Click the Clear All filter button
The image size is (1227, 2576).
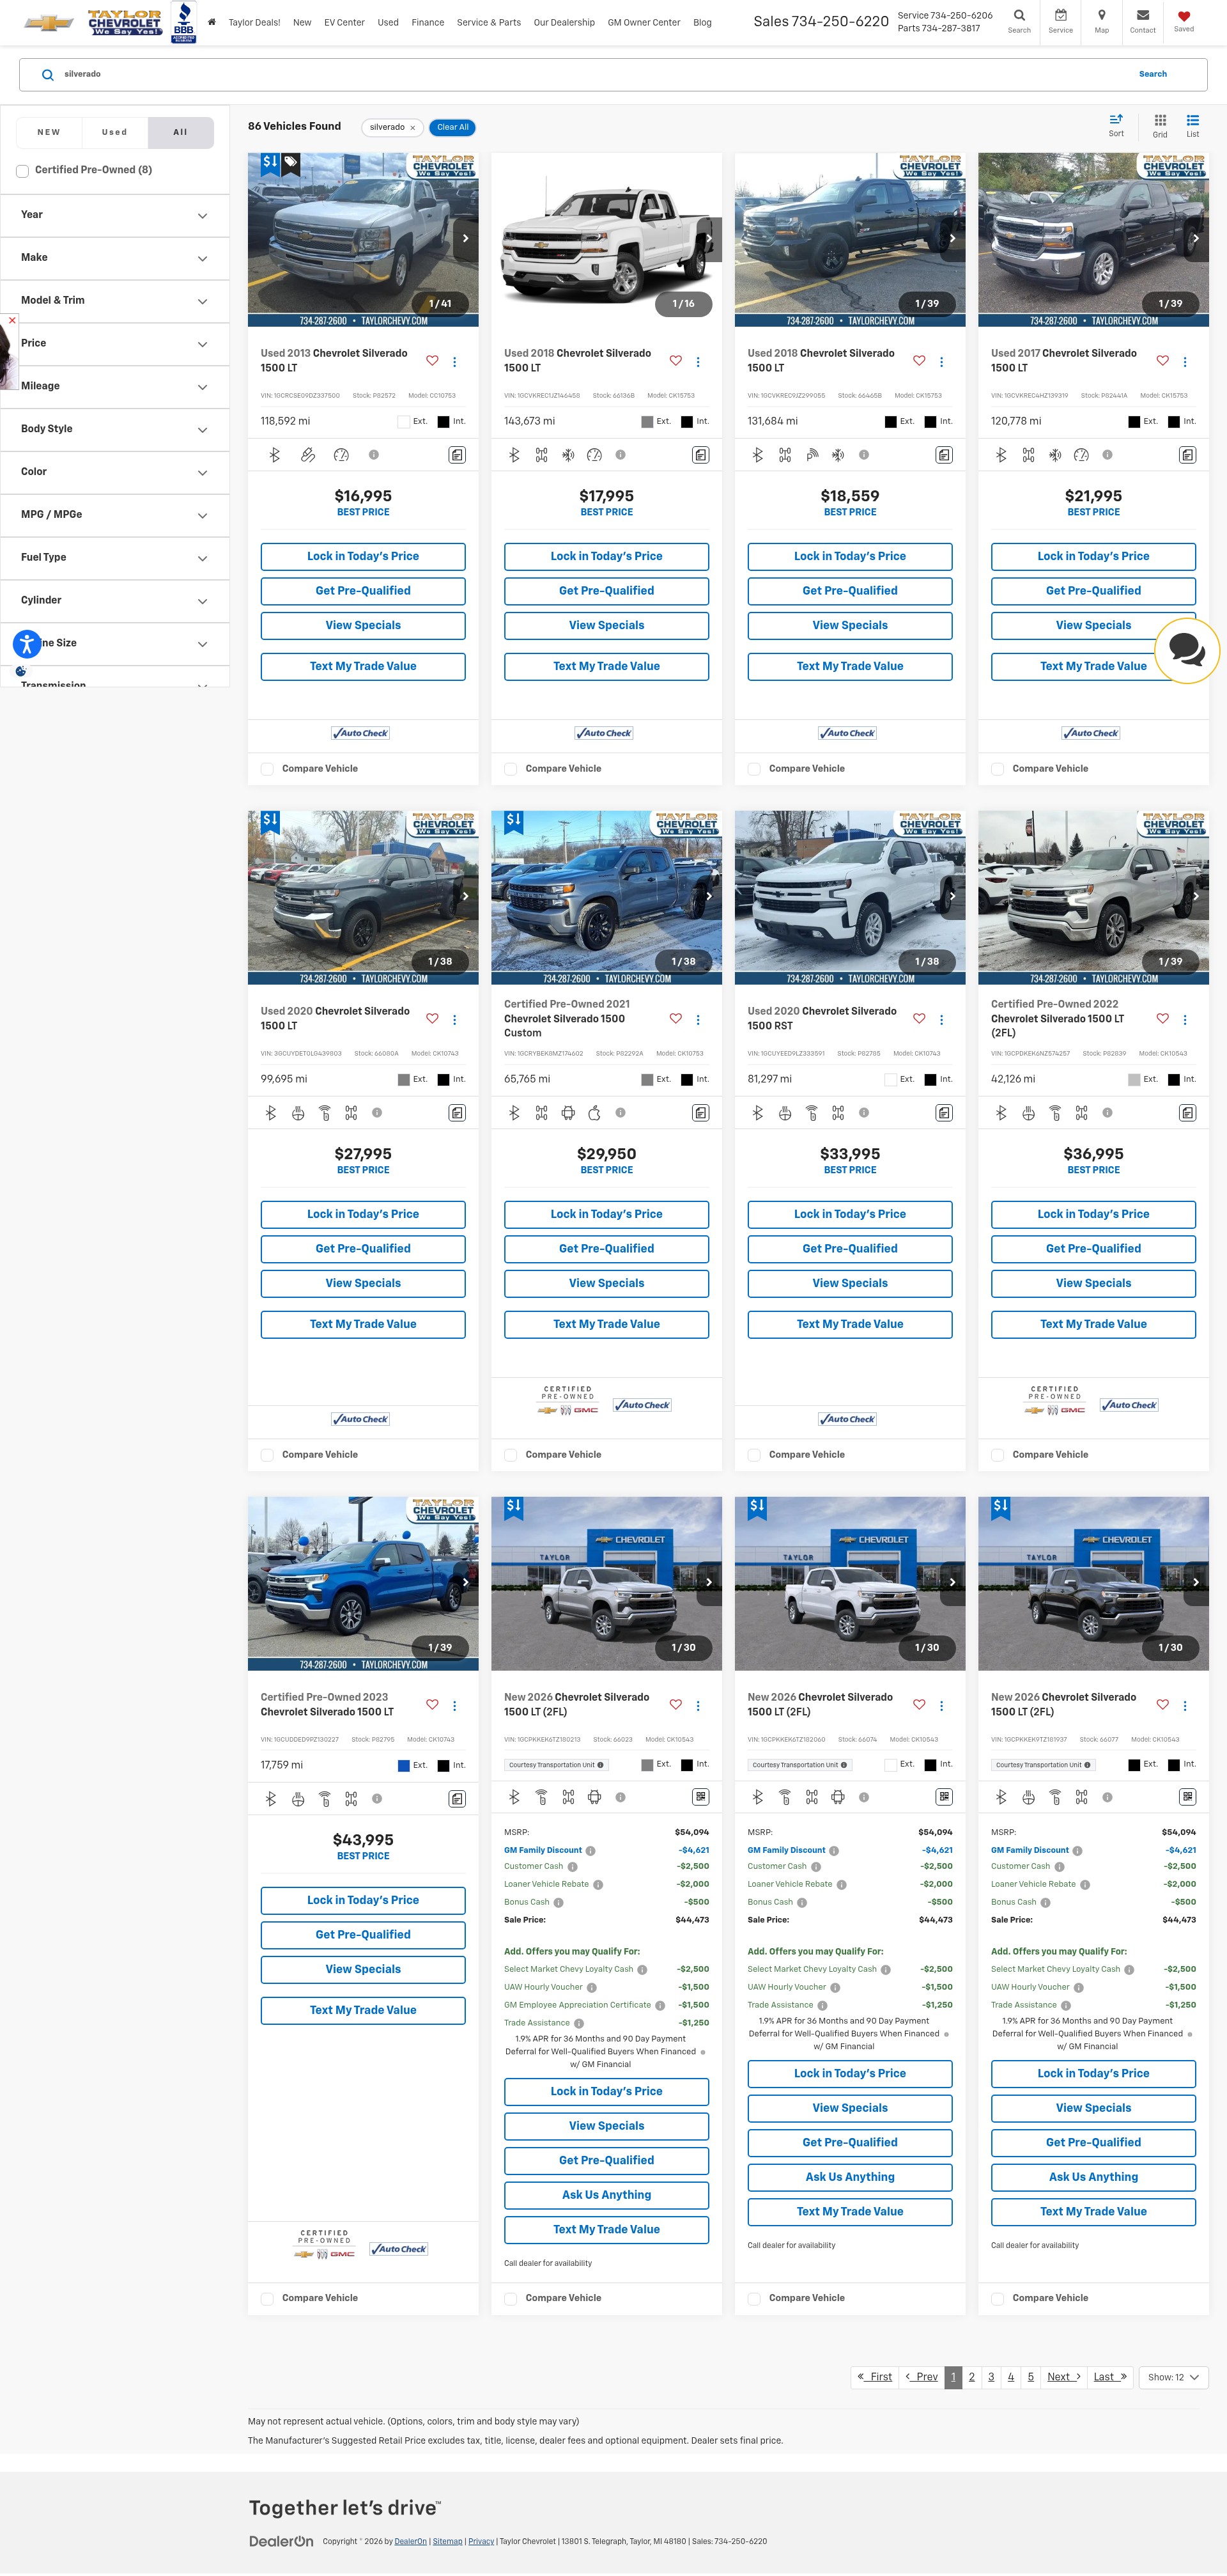click(452, 127)
